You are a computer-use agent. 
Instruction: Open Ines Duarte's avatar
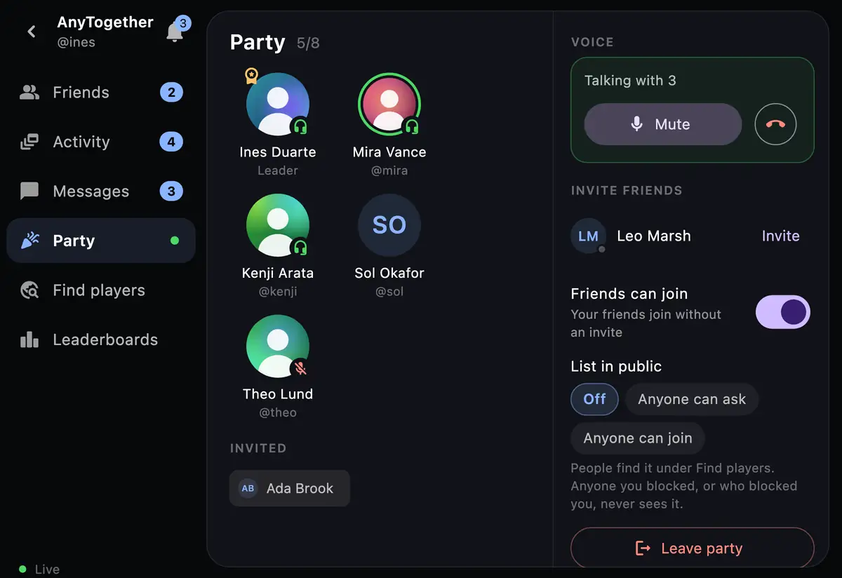278,105
